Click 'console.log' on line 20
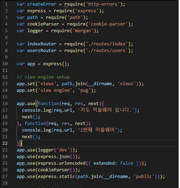This screenshot has width=180, height=188. pos(36,130)
